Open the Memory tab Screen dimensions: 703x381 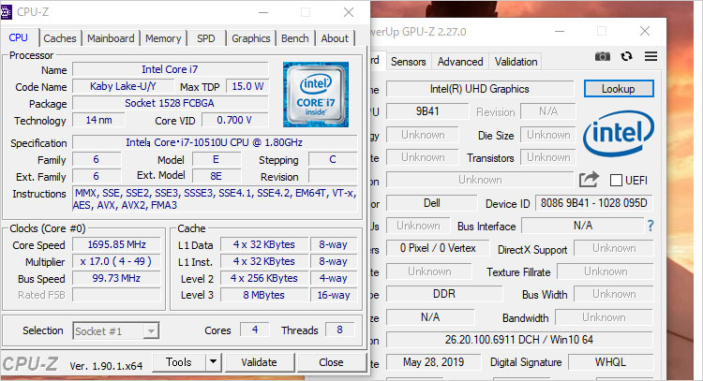pyautogui.click(x=163, y=38)
